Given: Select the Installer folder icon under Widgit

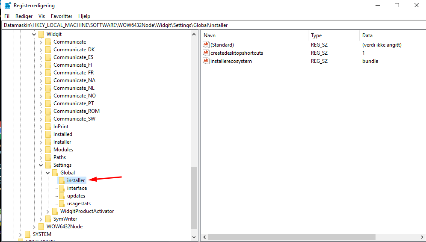Looking at the screenshot, I should tap(48, 142).
